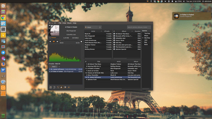The width and height of the screenshot is (212, 119).
Task: Open the Music menu
Action: (x=69, y=23)
